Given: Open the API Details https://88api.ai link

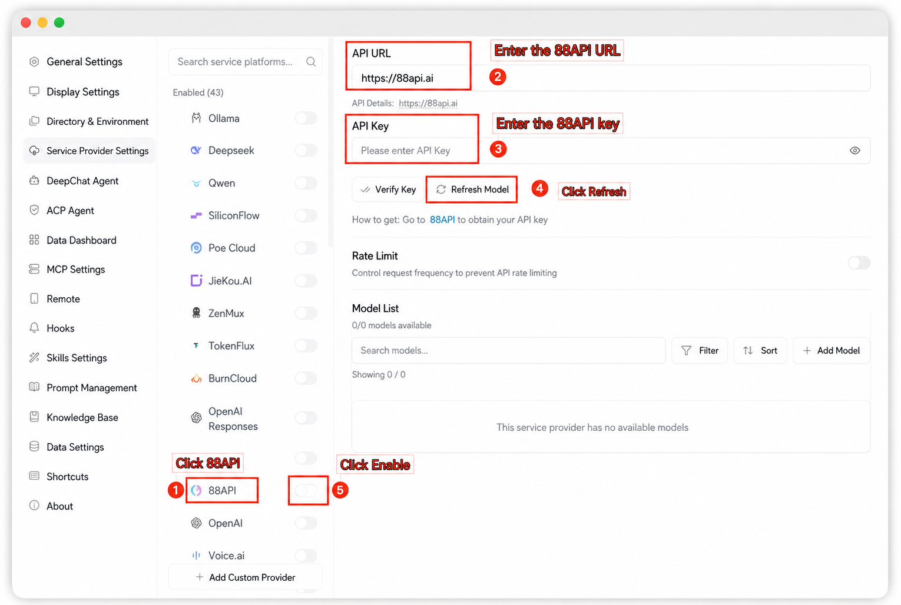Looking at the screenshot, I should pyautogui.click(x=428, y=103).
